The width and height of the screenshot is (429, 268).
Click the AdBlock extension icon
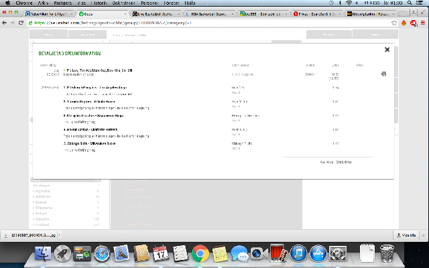(413, 23)
